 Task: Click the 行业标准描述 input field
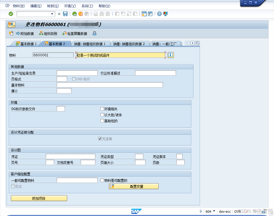tap(155, 73)
